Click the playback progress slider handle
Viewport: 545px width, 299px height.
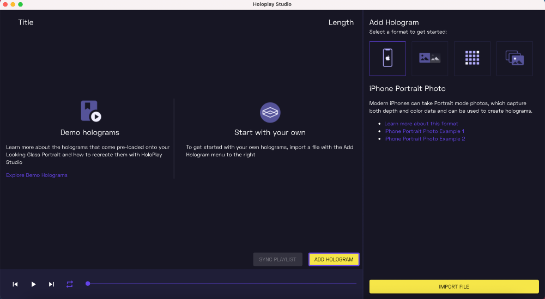pos(88,283)
